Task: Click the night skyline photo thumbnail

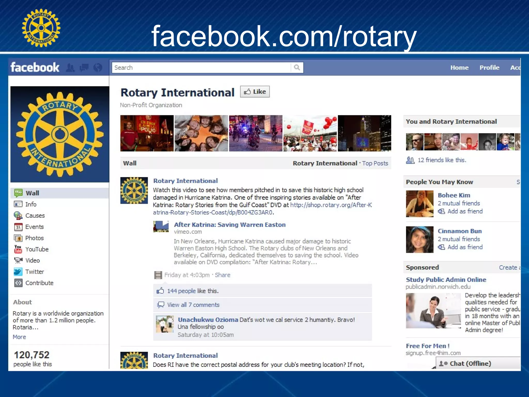Action: point(364,133)
